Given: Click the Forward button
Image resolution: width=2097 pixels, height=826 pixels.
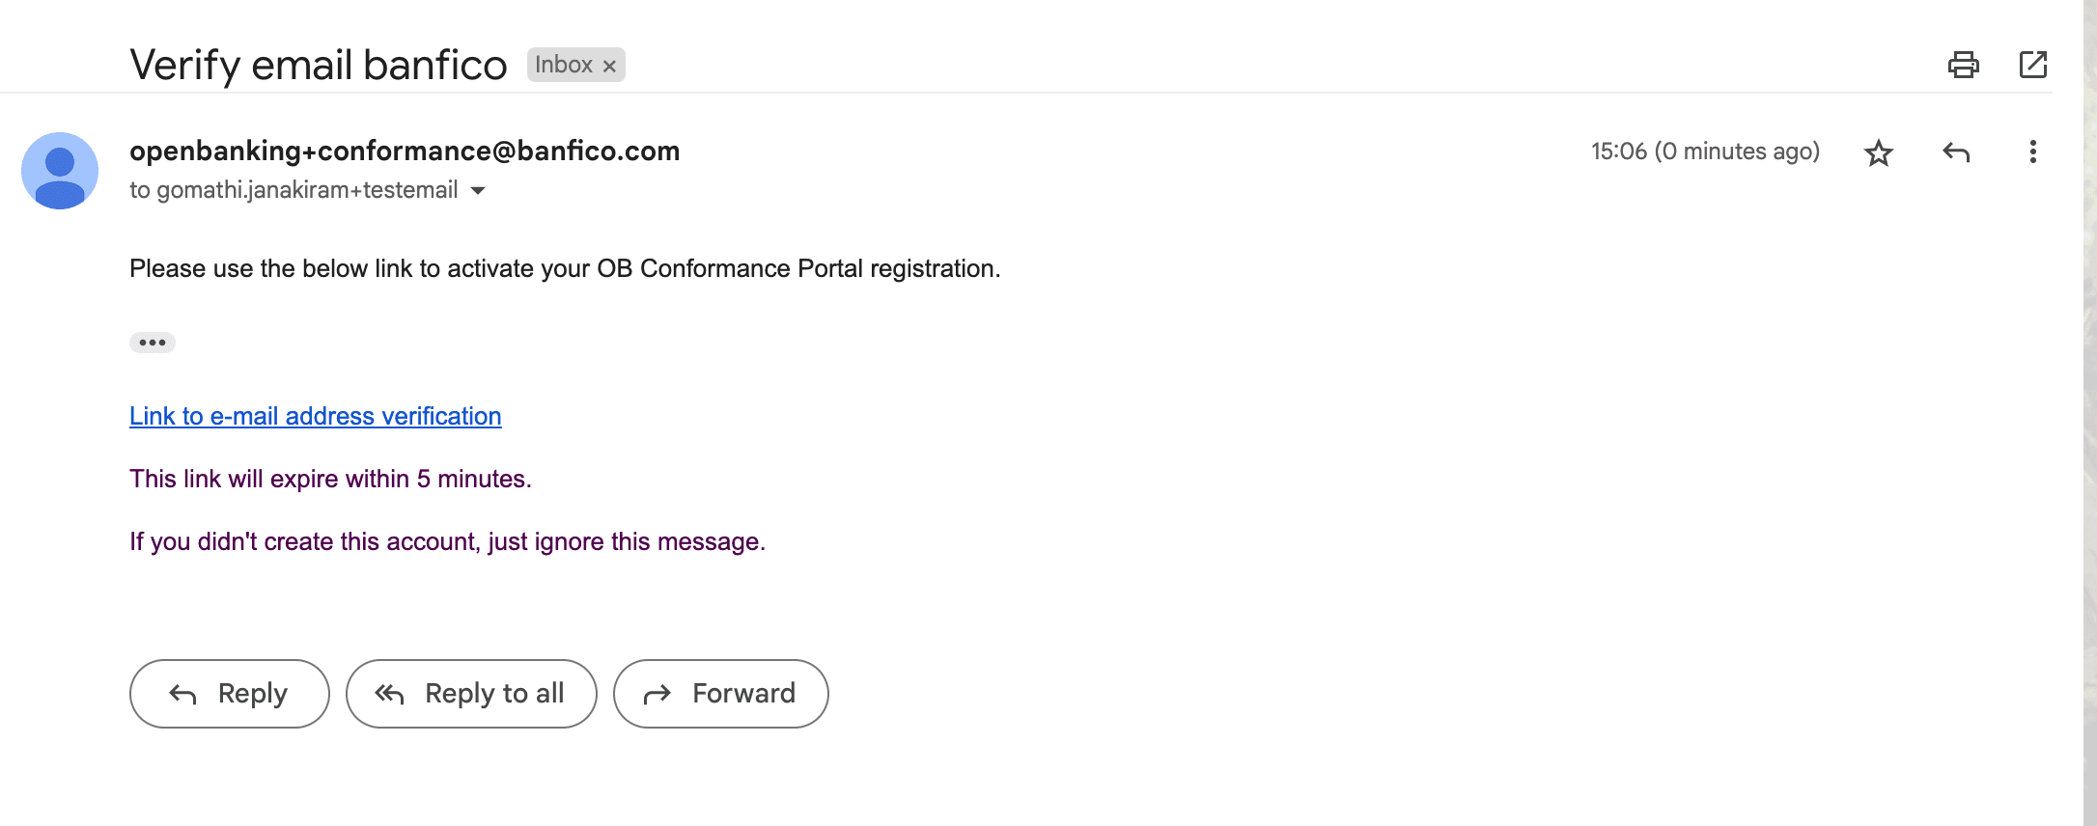Looking at the screenshot, I should 721,694.
